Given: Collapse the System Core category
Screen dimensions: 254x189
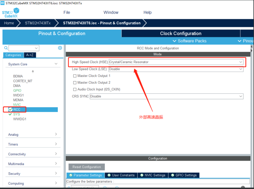Looking at the screenshot, I should click(x=33, y=64).
